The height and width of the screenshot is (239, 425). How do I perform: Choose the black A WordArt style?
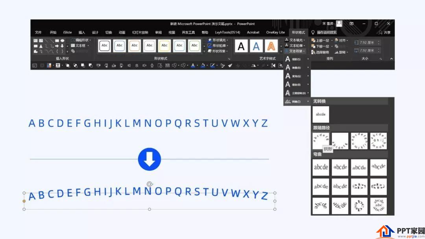pos(241,46)
